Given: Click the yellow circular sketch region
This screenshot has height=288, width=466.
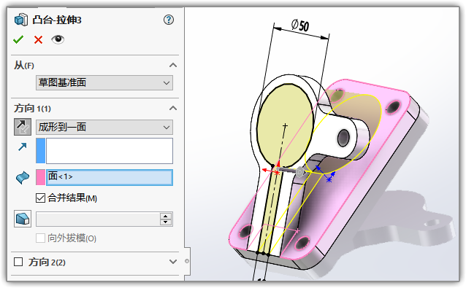Looking at the screenshot, I should [x=285, y=125].
